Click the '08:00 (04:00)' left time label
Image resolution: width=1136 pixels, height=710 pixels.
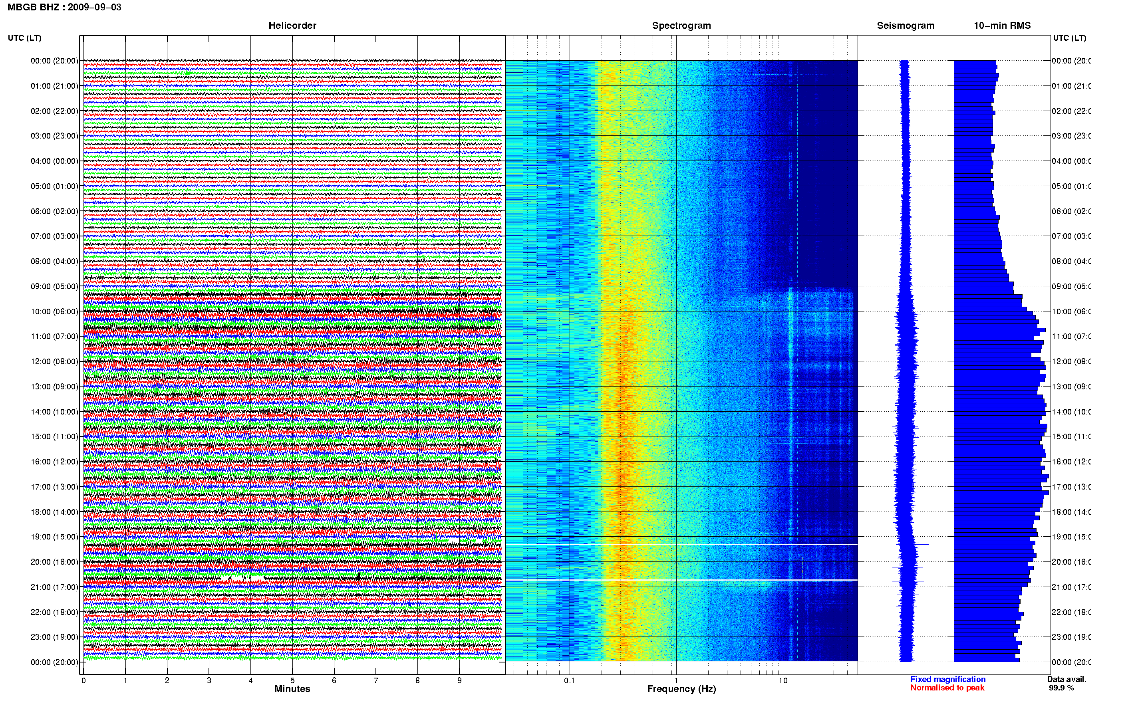(54, 261)
